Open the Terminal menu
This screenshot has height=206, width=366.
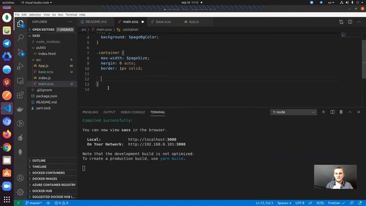(x=71, y=15)
